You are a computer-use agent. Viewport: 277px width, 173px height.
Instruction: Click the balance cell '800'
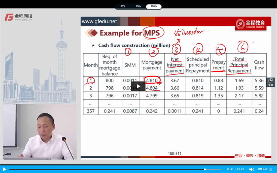click(110, 80)
